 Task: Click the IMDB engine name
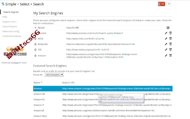pyautogui.click(x=40, y=39)
